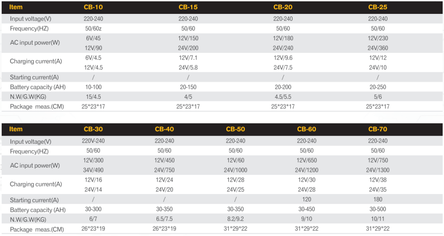Click the CB-15 column header
The height and width of the screenshot is (236, 444).
[x=188, y=7]
